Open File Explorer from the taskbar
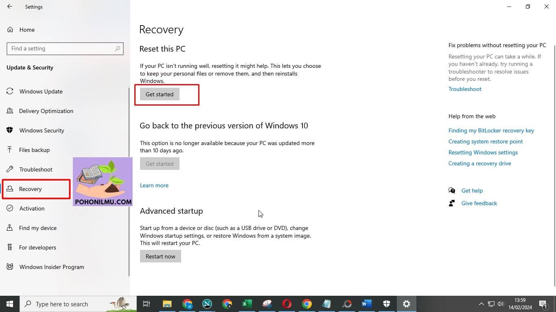Viewport: 556px width, 312px height. pos(167,304)
